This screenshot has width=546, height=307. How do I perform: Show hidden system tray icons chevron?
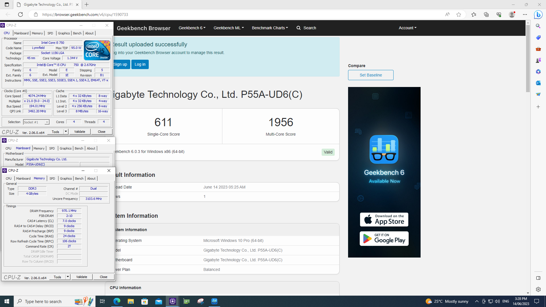click(x=477, y=301)
